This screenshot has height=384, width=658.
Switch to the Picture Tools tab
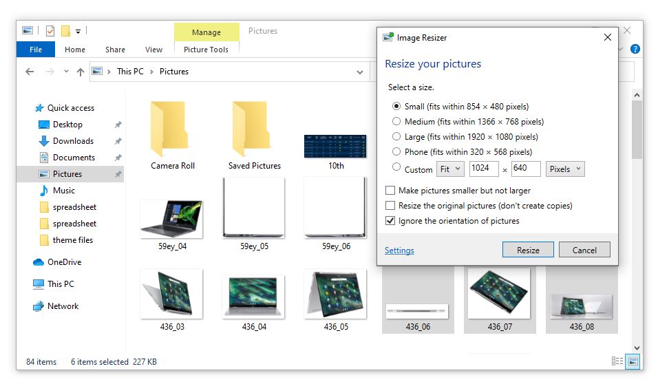206,50
